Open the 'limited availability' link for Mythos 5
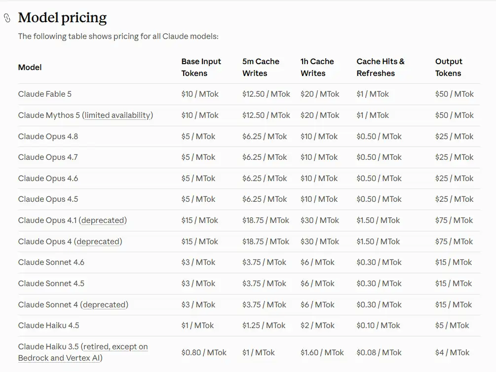Image resolution: width=496 pixels, height=372 pixels. click(x=117, y=115)
